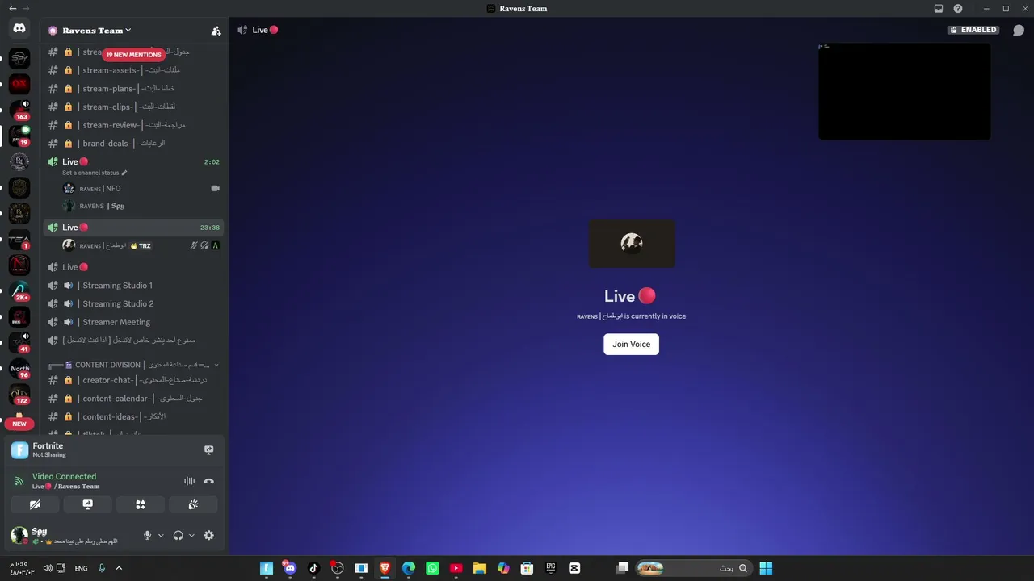1034x581 pixels.
Task: Open WhatsApp from the Windows taskbar
Action: click(x=432, y=568)
